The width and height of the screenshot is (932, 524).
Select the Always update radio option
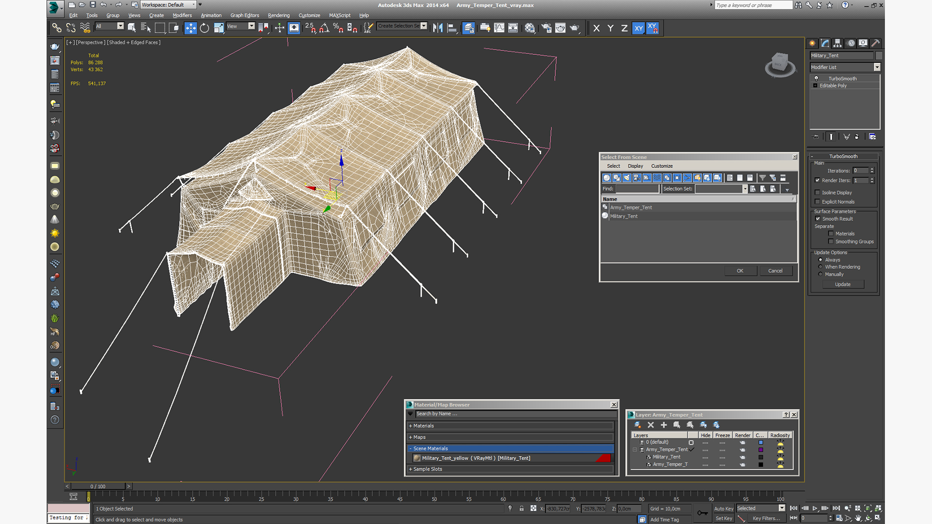point(820,260)
